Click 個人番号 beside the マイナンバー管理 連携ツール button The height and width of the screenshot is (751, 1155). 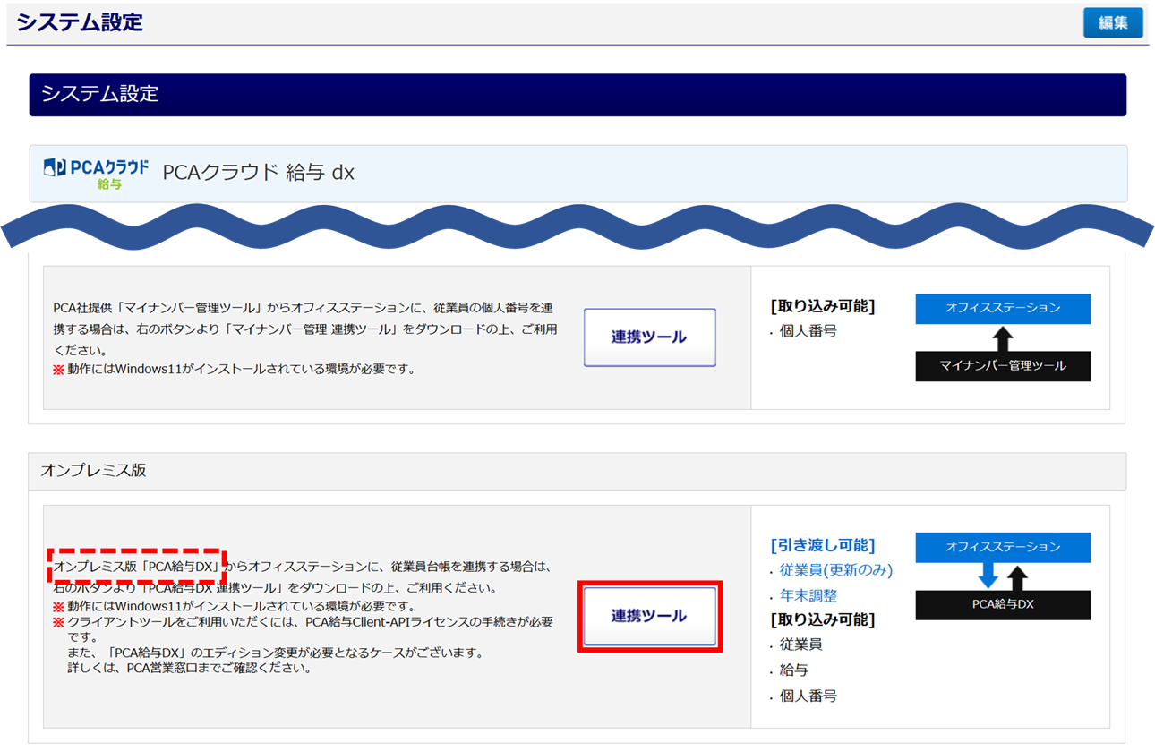coord(808,331)
